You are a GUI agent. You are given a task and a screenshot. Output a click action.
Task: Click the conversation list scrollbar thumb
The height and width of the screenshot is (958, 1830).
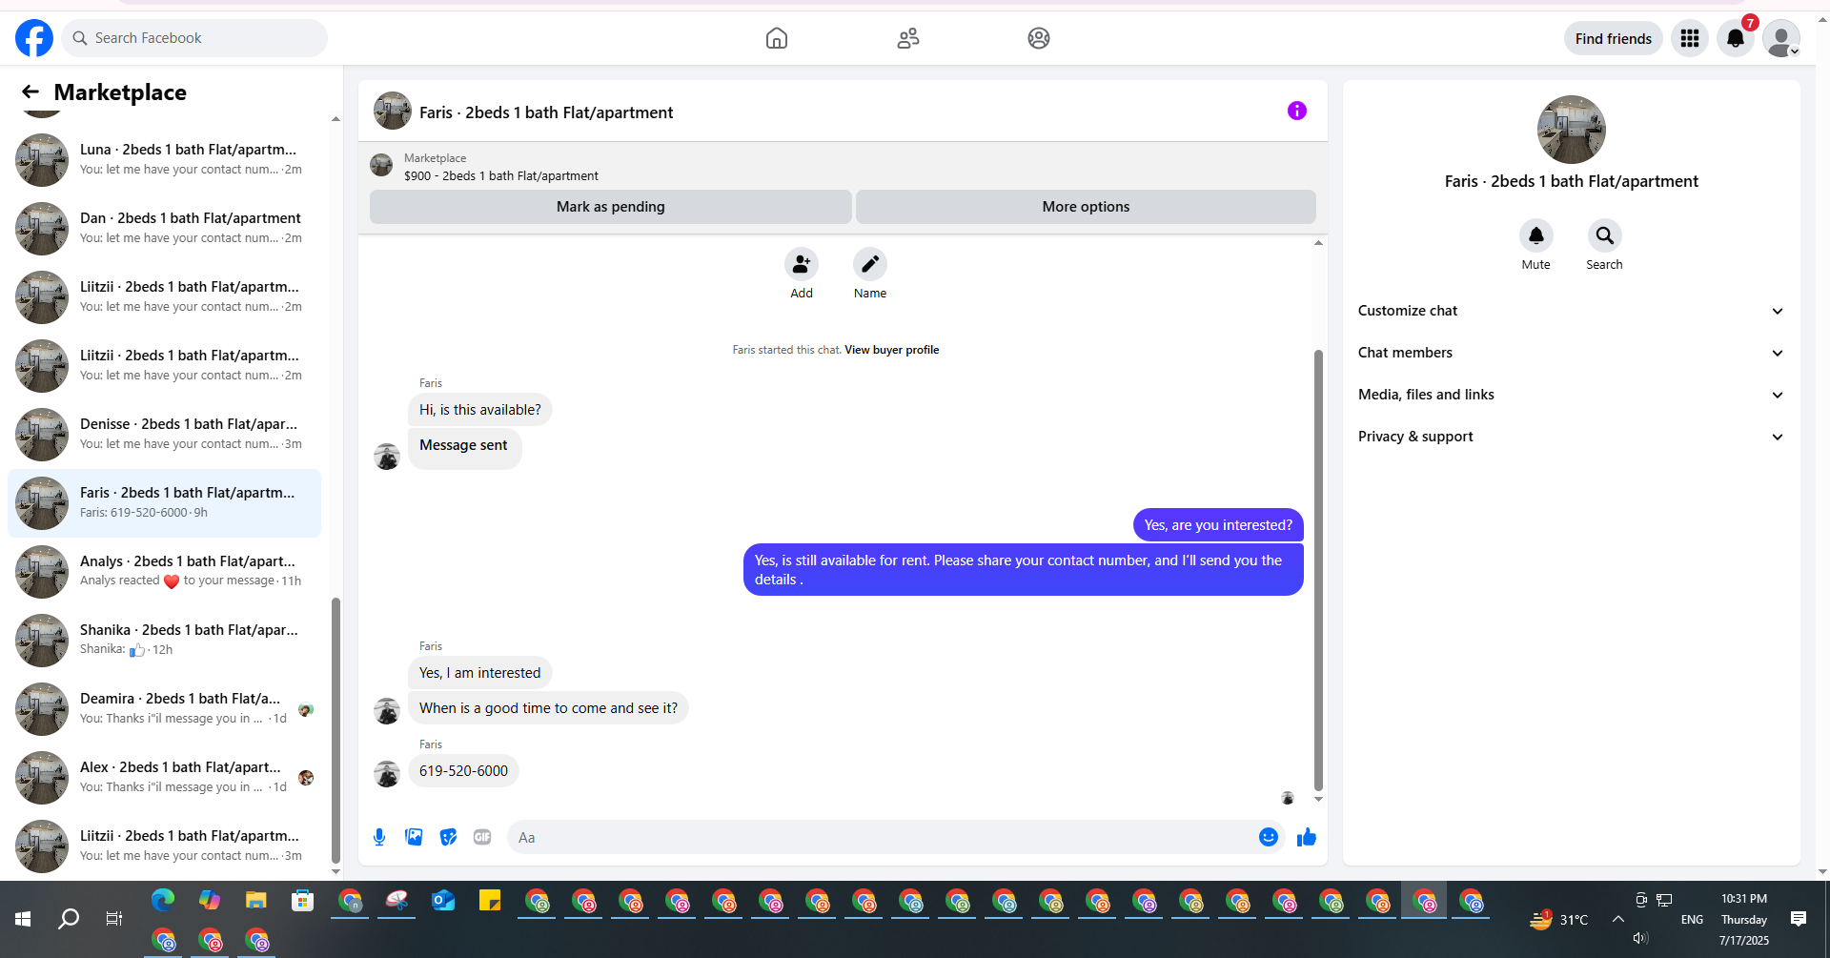coord(335,730)
